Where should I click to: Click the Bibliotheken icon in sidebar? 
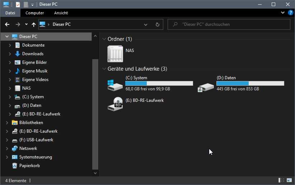point(15,123)
